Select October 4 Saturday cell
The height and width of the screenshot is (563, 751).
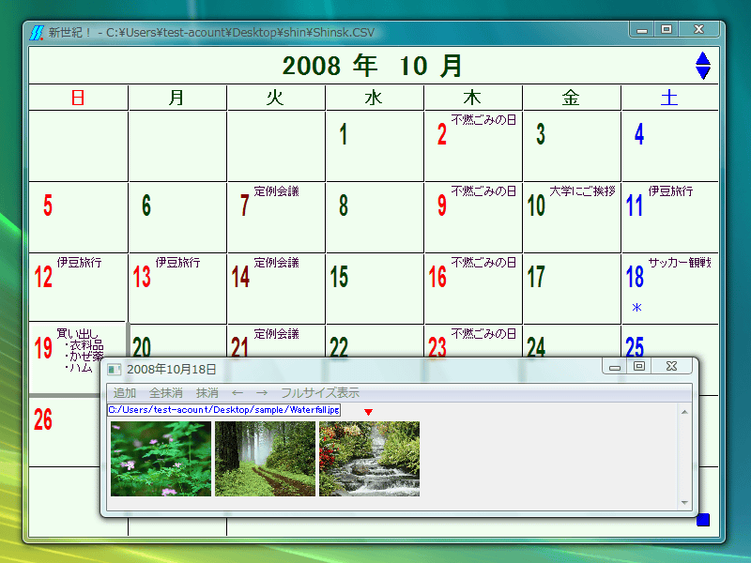[670, 146]
